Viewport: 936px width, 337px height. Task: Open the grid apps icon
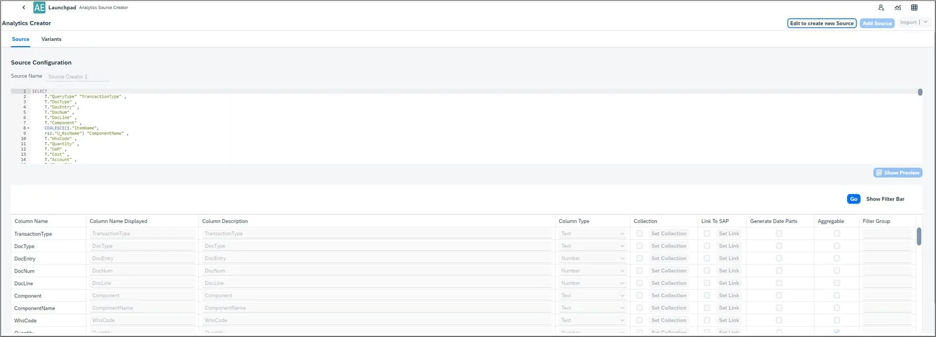coord(914,8)
